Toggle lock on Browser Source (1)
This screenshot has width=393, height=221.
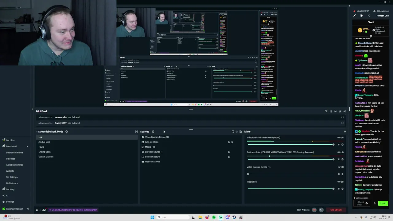229,152
